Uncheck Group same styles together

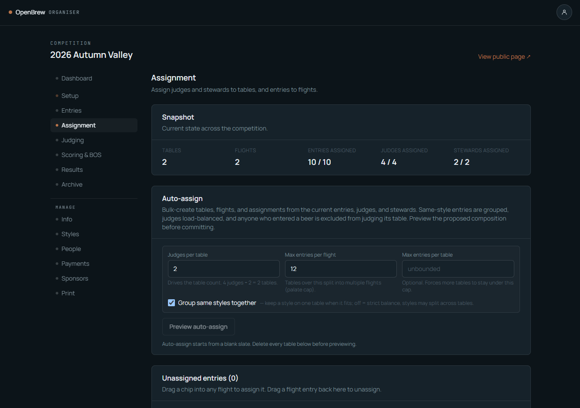[x=171, y=303]
